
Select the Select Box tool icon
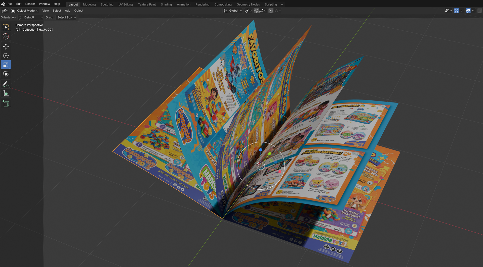coord(6,27)
